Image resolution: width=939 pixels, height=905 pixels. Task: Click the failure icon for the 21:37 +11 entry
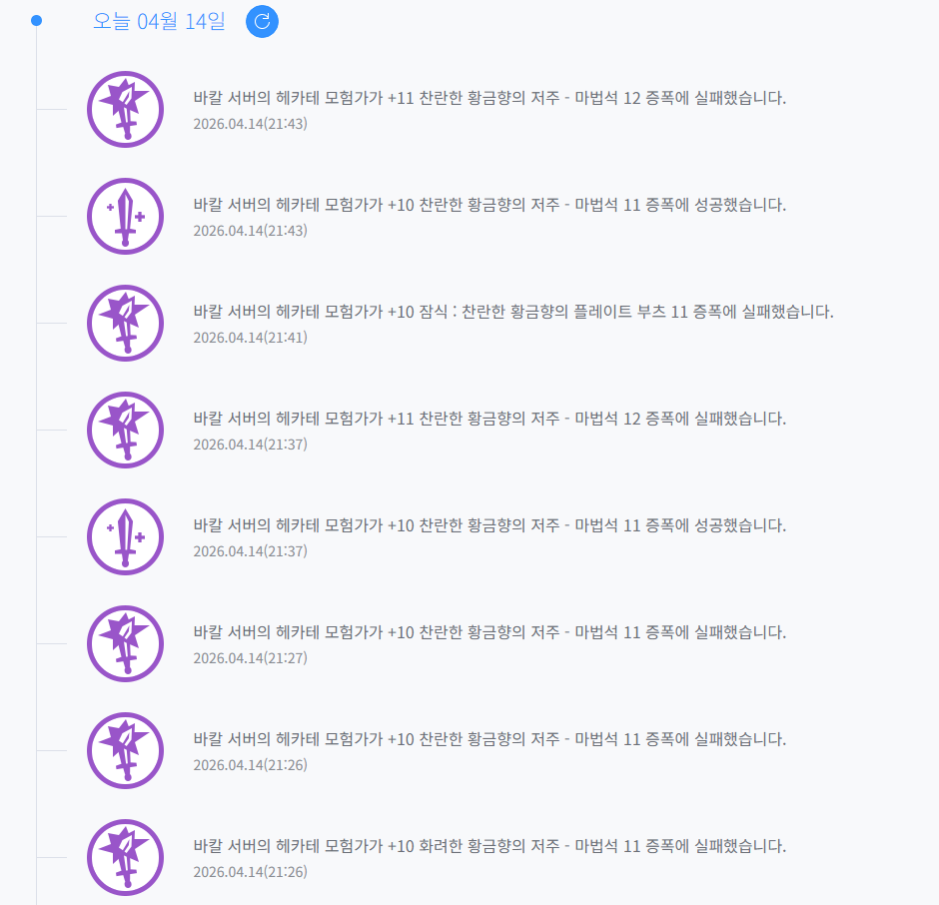tap(125, 430)
